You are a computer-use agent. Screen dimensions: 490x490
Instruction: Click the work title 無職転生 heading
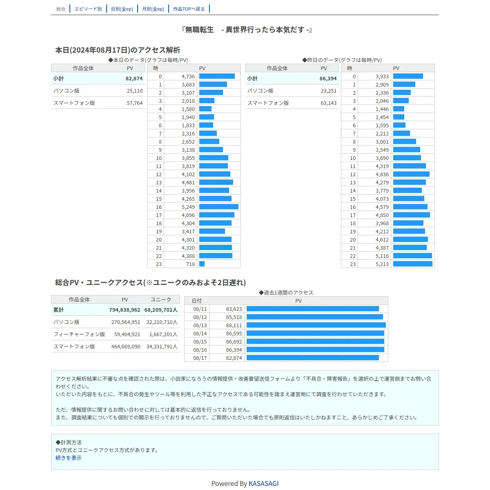[247, 29]
